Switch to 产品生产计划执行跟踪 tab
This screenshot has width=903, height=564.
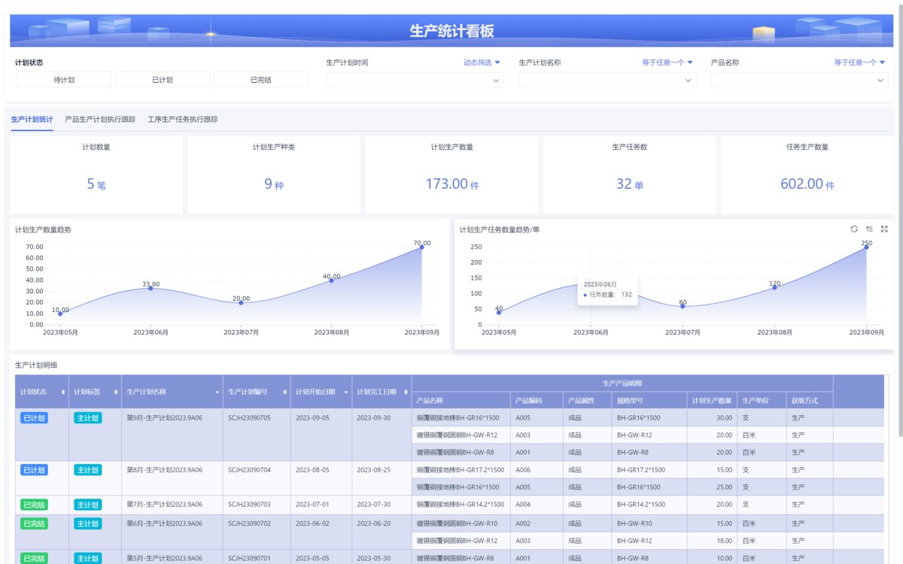point(100,120)
